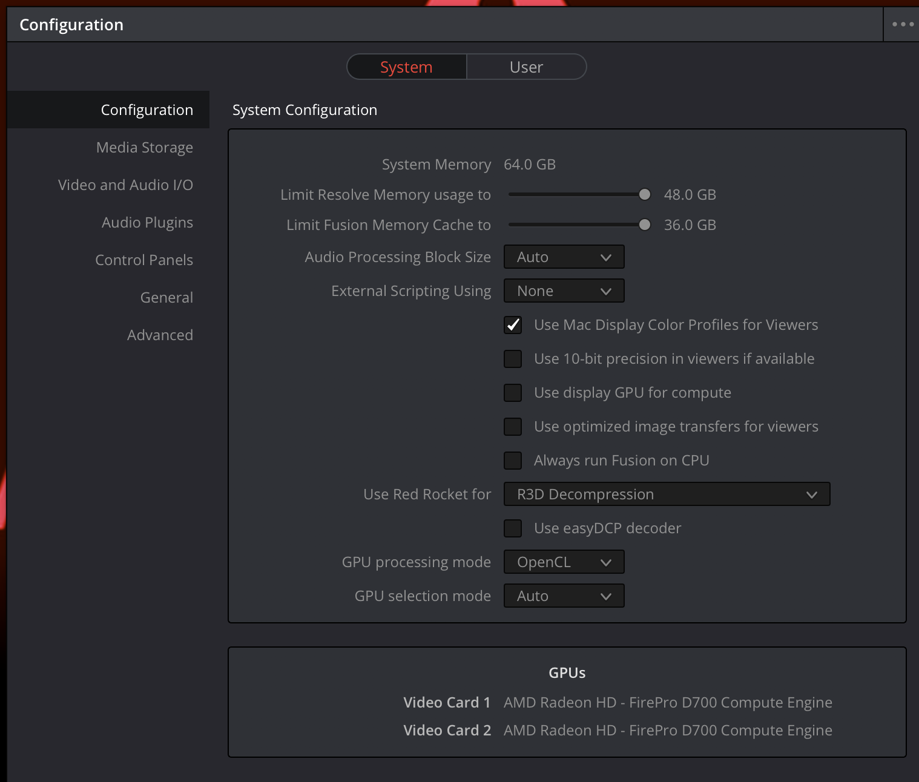The width and height of the screenshot is (919, 782).
Task: Click the GPUs section heading
Action: [x=567, y=673]
